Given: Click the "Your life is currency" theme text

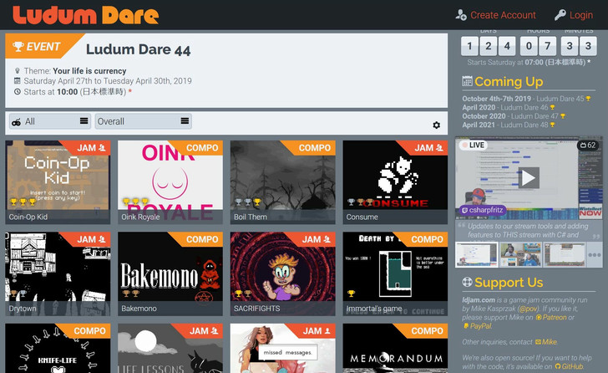Looking at the screenshot, I should point(89,71).
